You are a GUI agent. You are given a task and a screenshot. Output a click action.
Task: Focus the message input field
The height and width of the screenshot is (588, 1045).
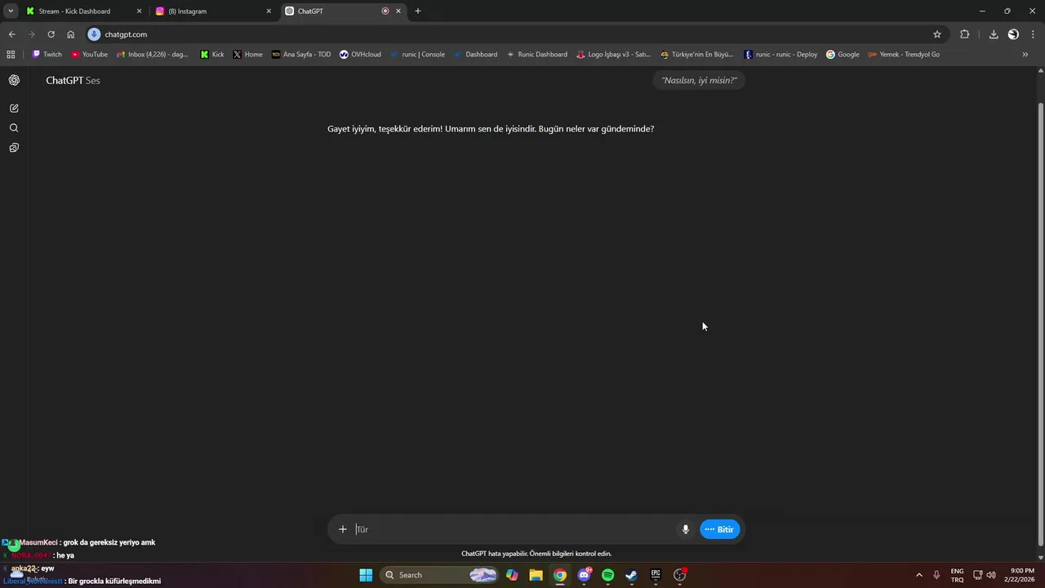tap(514, 529)
